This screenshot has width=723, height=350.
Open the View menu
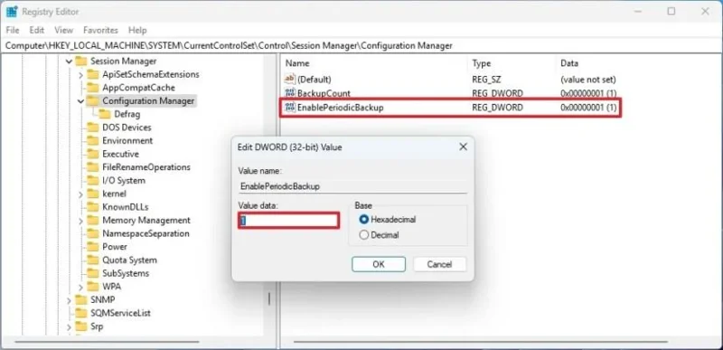(63, 30)
